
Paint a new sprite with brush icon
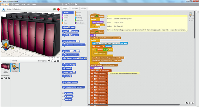click(52, 61)
